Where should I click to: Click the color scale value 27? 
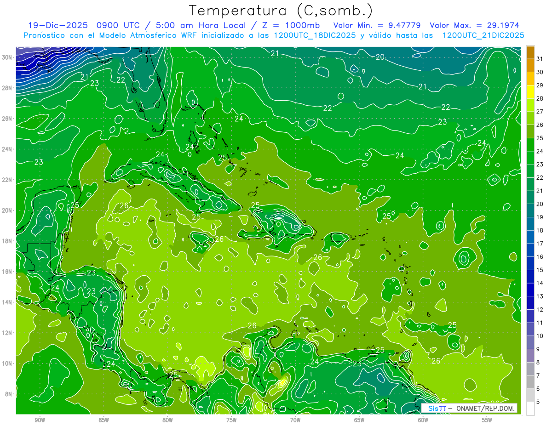point(540,112)
